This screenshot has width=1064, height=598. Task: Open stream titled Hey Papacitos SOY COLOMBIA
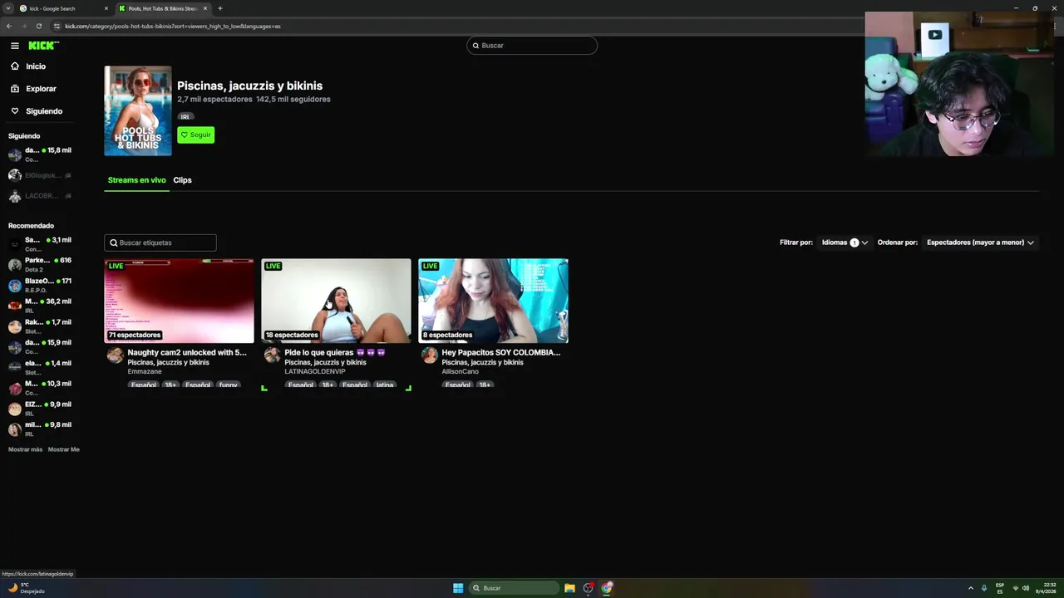point(501,352)
